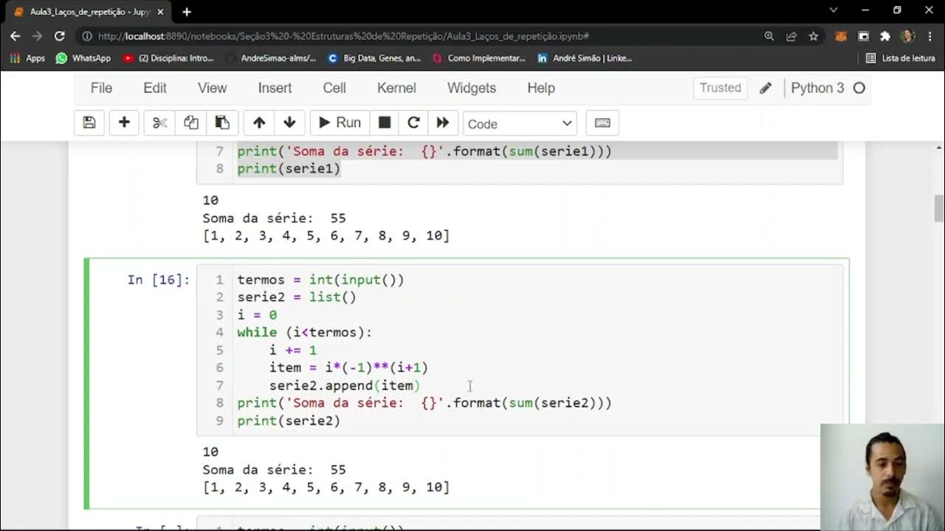Reload the page icon
Screen dimensions: 945x531
(60, 35)
